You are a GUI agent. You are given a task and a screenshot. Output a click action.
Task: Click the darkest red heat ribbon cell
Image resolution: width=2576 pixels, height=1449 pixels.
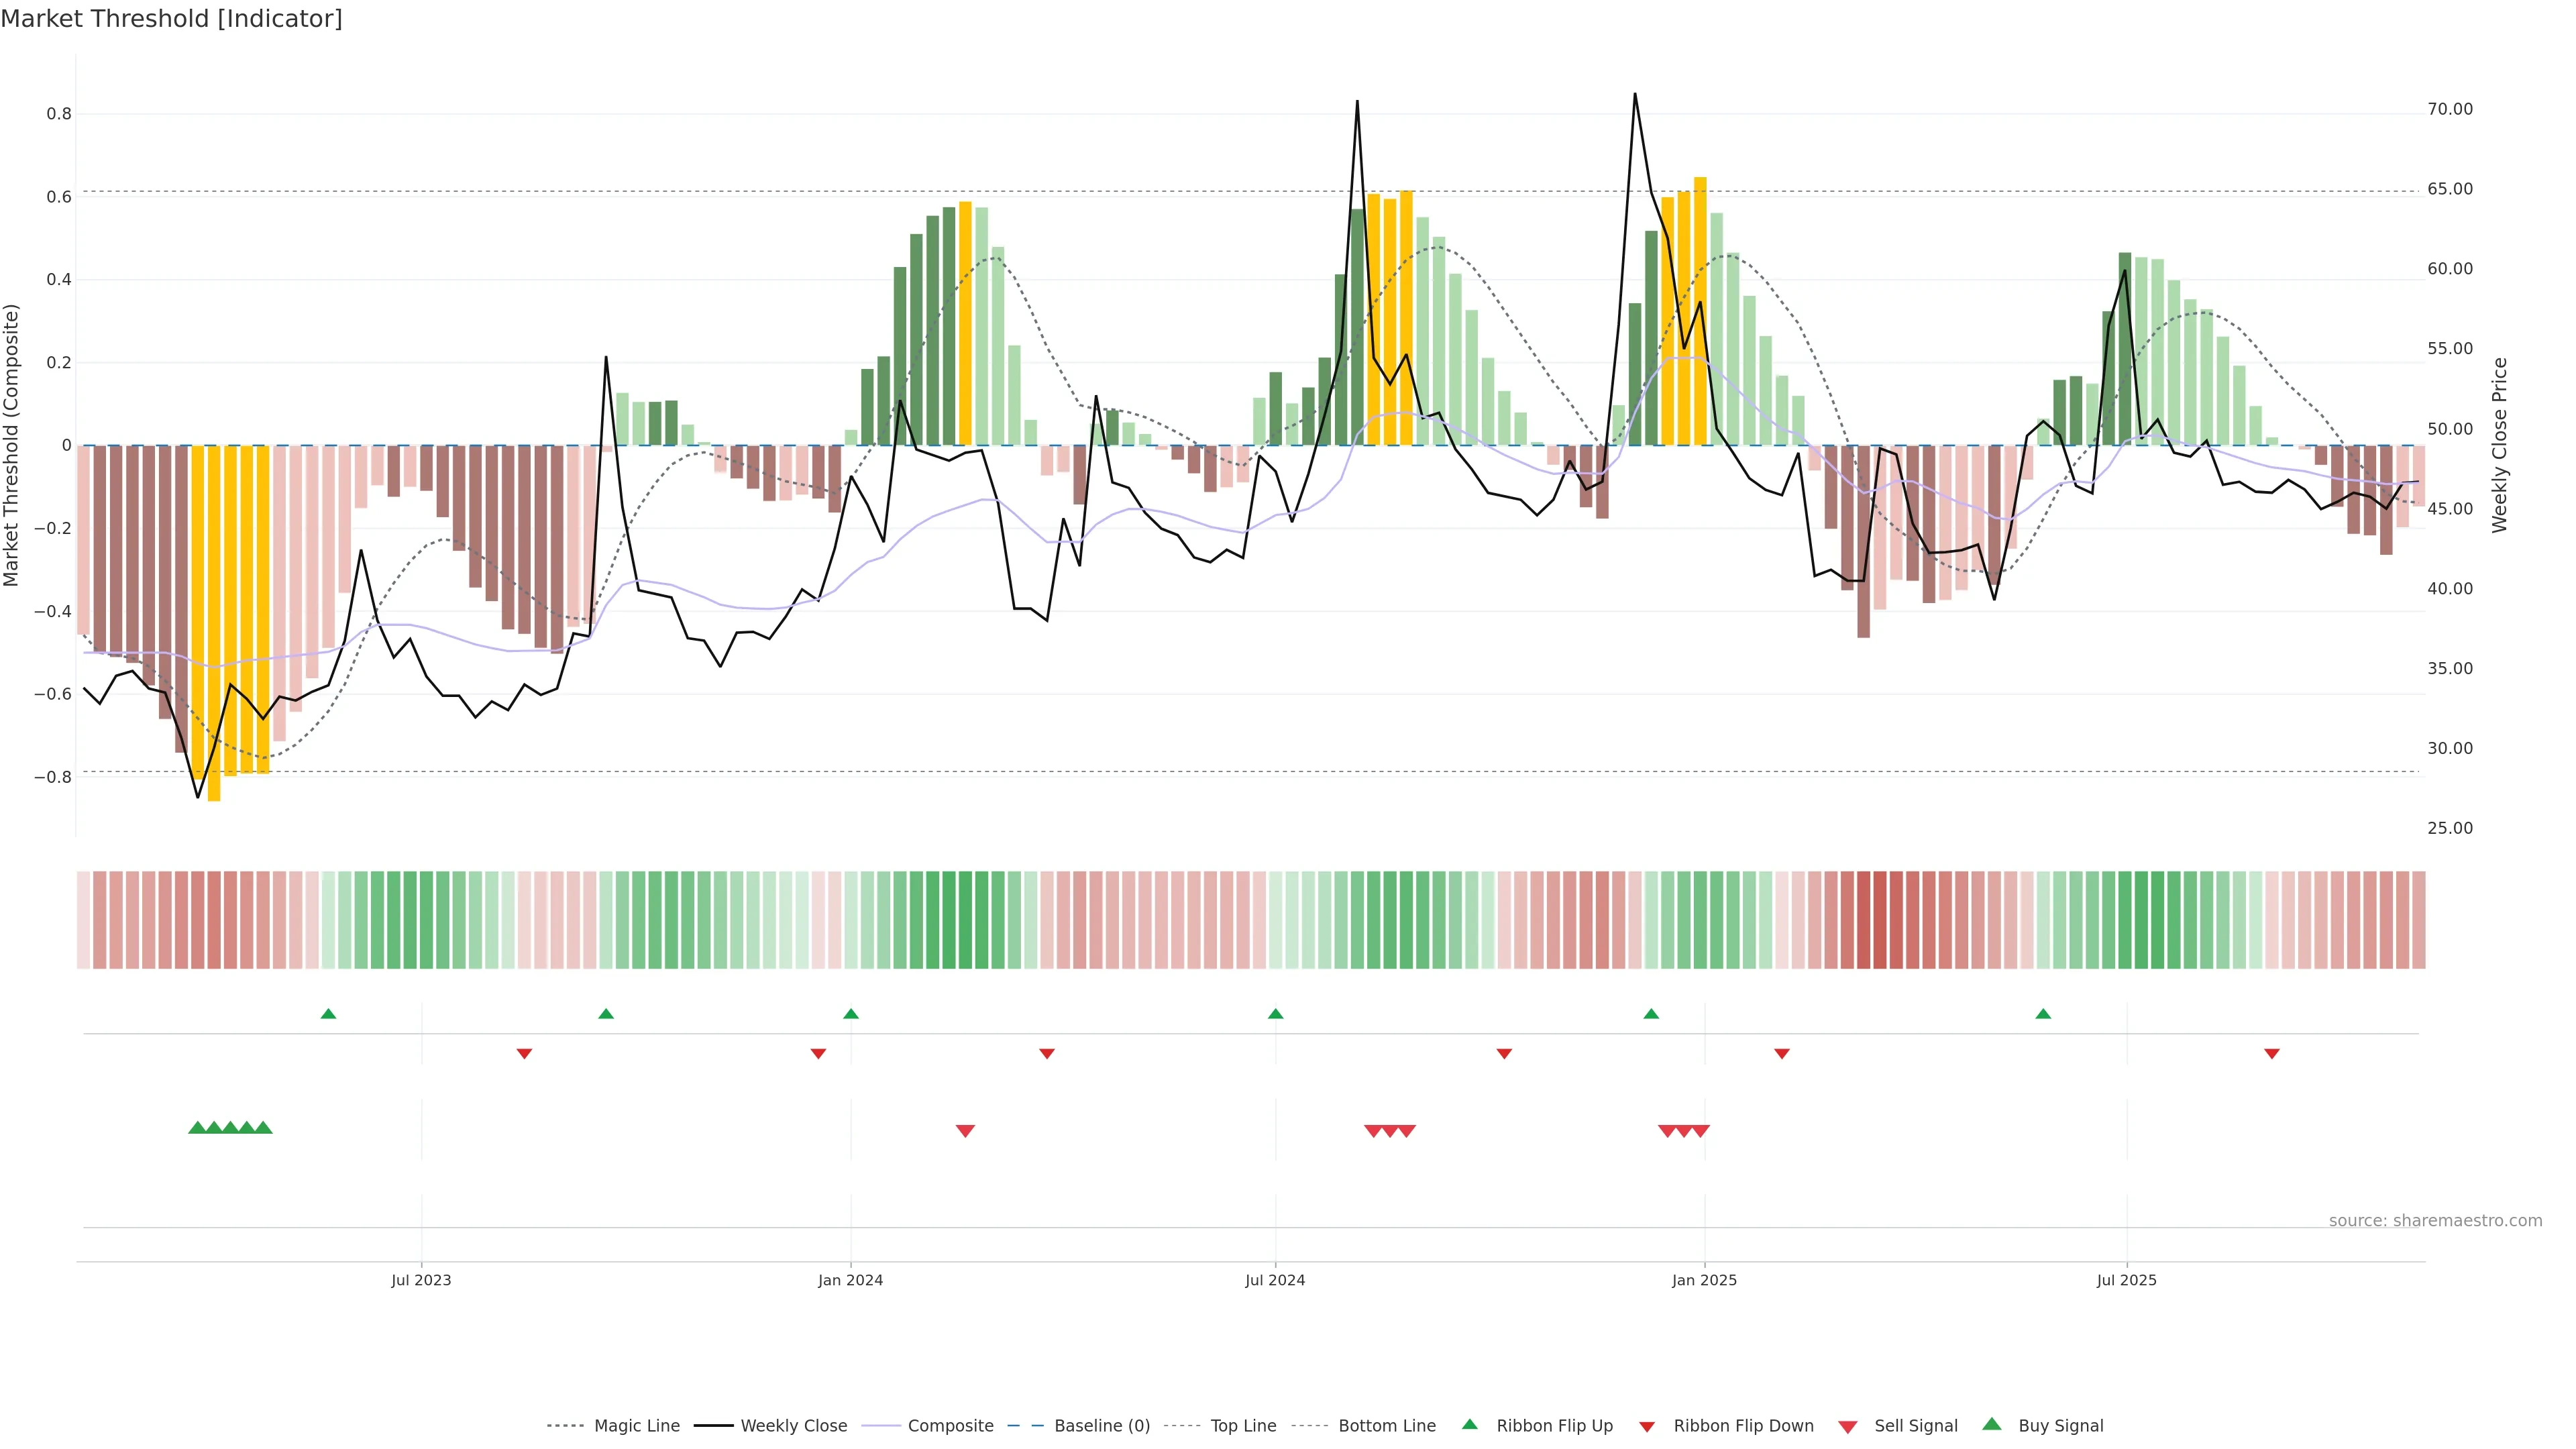pos(1880,920)
